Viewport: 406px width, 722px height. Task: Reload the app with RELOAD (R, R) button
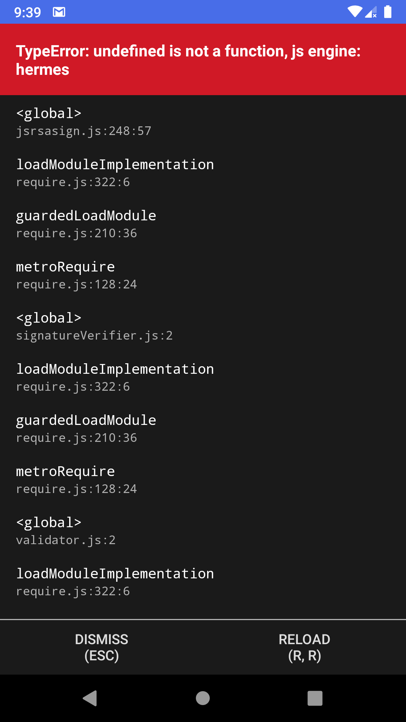point(304,647)
